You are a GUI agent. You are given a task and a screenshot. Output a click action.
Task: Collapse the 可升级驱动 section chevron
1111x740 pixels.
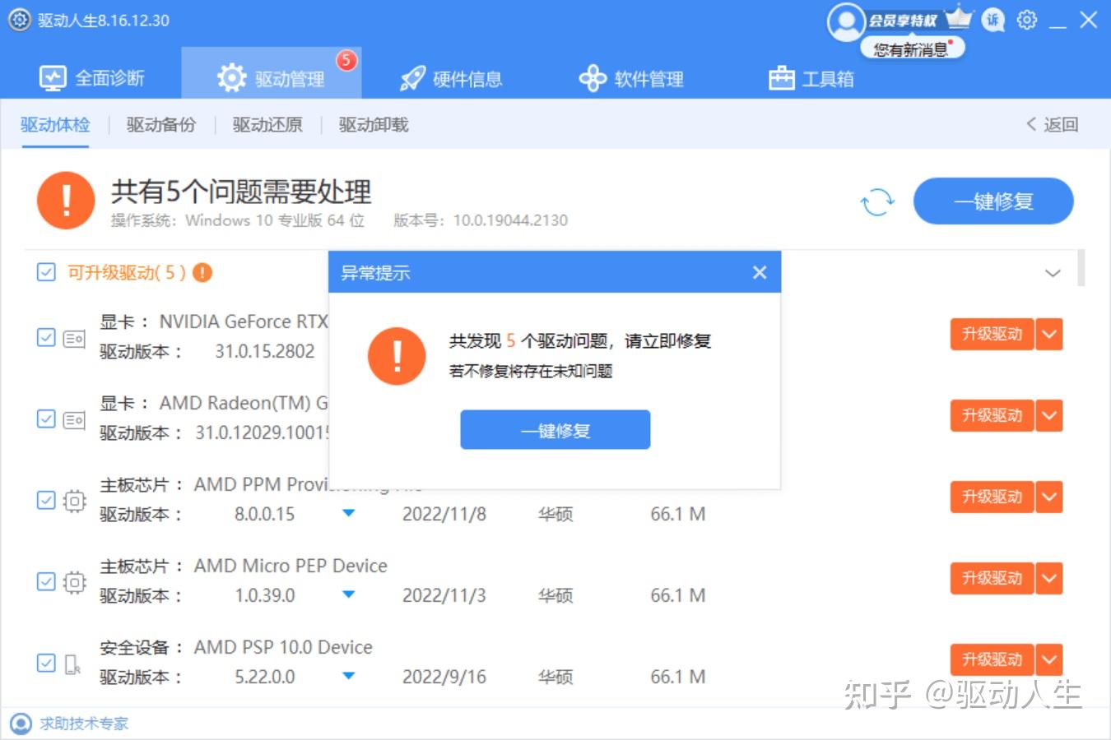click(x=1053, y=273)
